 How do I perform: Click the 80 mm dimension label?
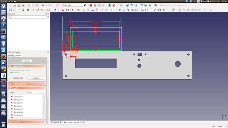[96, 22]
